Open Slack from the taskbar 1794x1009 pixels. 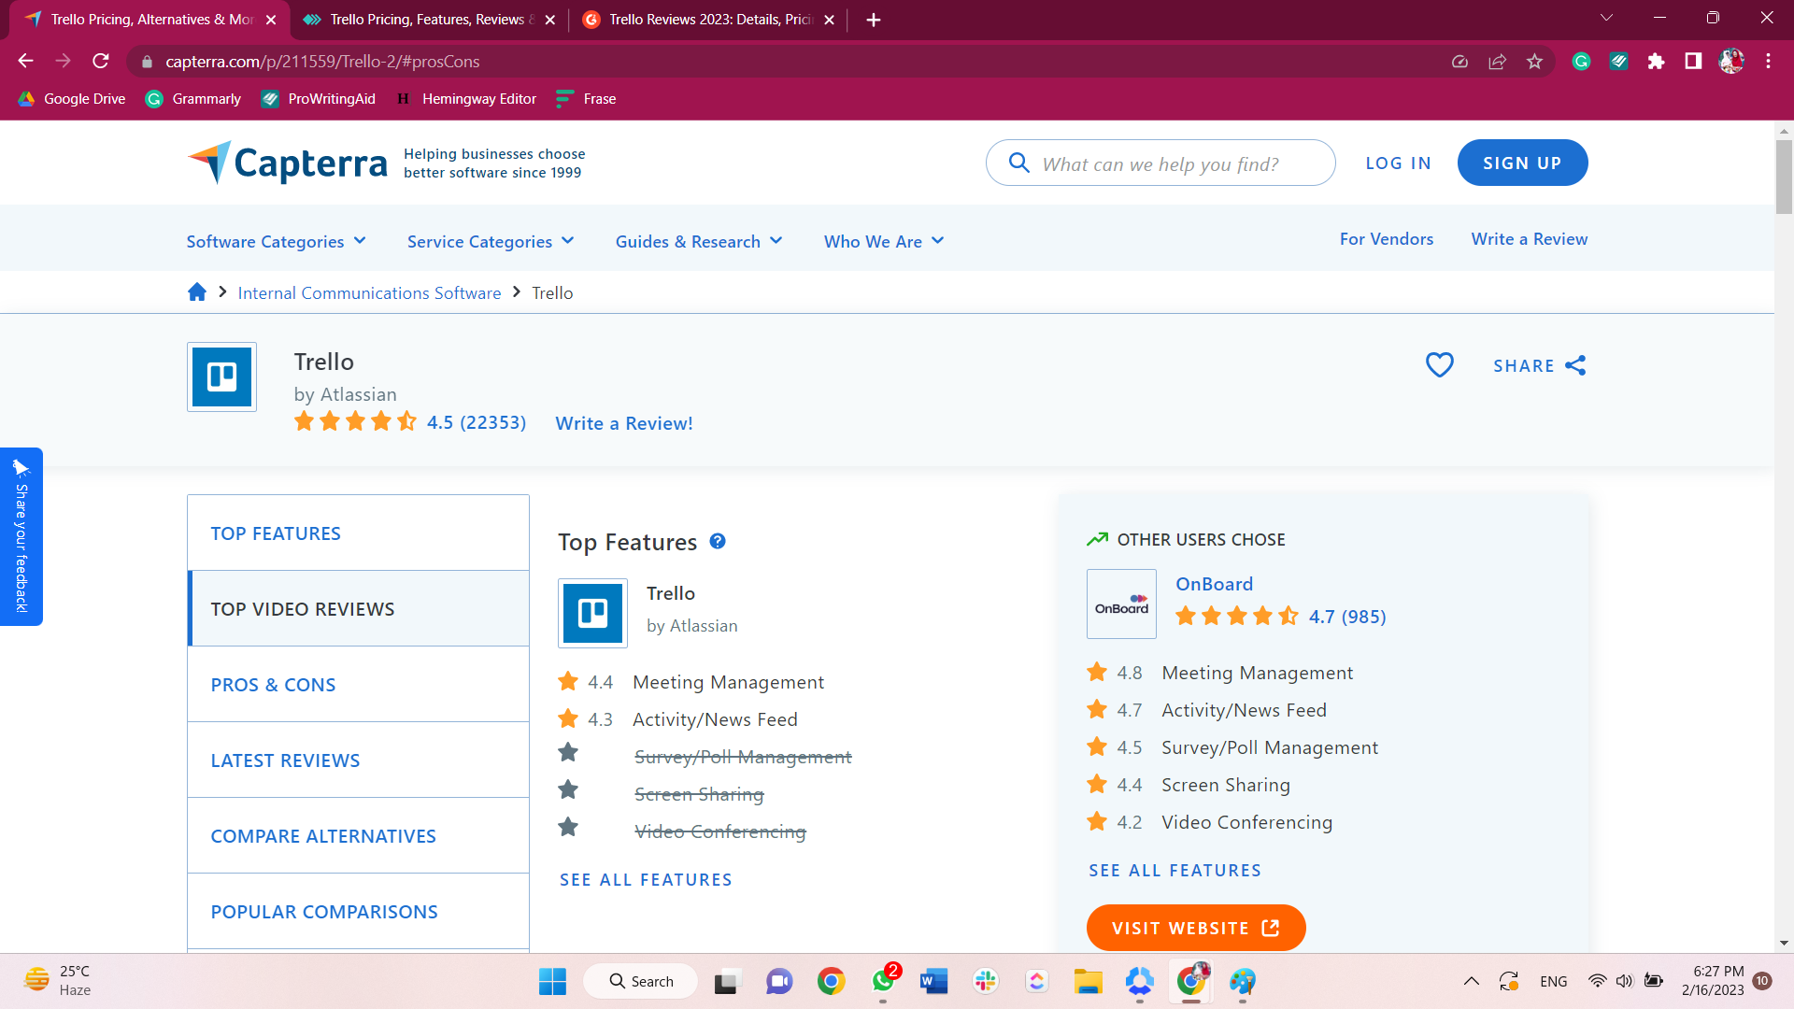pyautogui.click(x=986, y=981)
